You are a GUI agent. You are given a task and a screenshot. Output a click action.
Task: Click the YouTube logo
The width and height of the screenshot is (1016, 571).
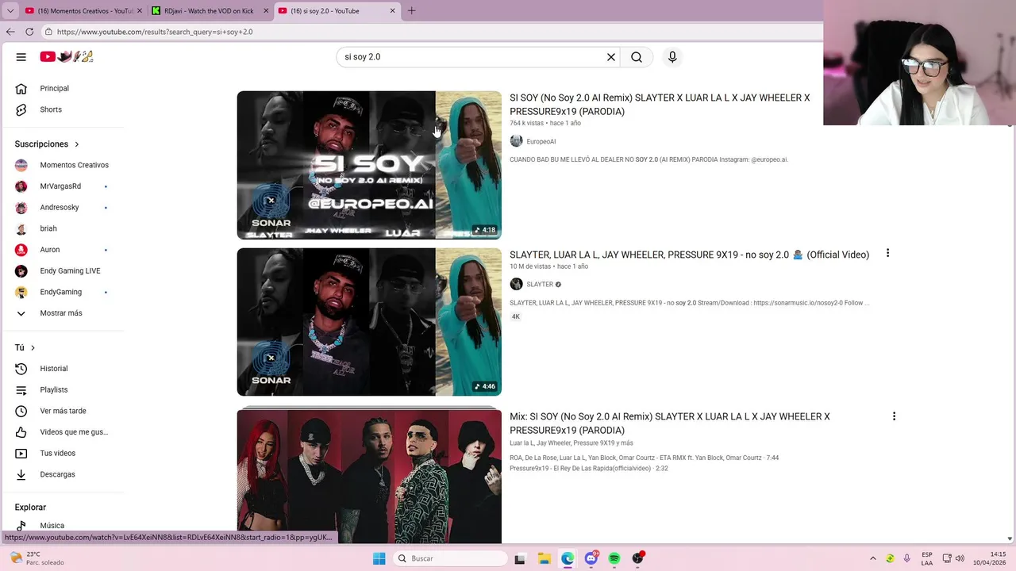click(67, 56)
